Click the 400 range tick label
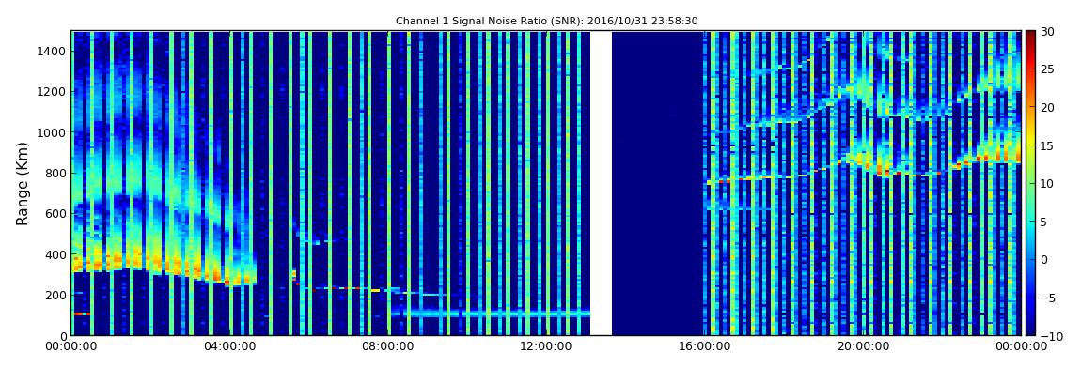 click(55, 254)
